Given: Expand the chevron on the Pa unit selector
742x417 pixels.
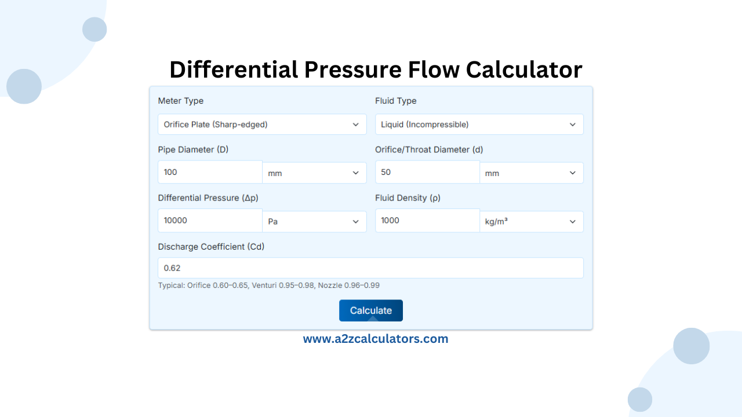Looking at the screenshot, I should [356, 221].
